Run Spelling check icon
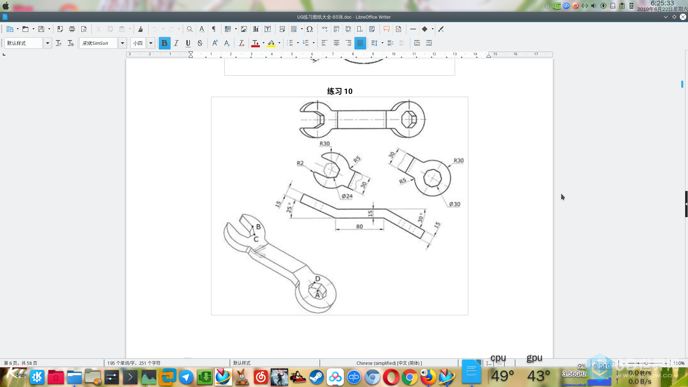The height and width of the screenshot is (387, 688). click(202, 29)
